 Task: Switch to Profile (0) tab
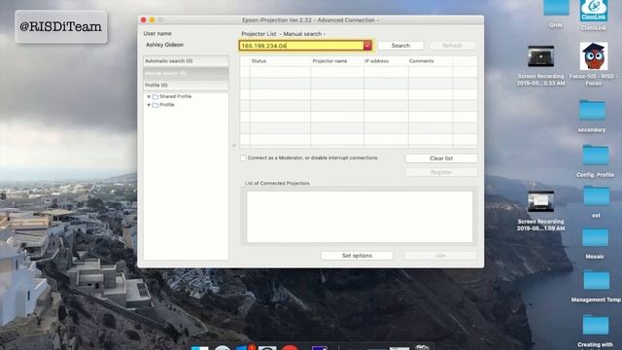186,86
